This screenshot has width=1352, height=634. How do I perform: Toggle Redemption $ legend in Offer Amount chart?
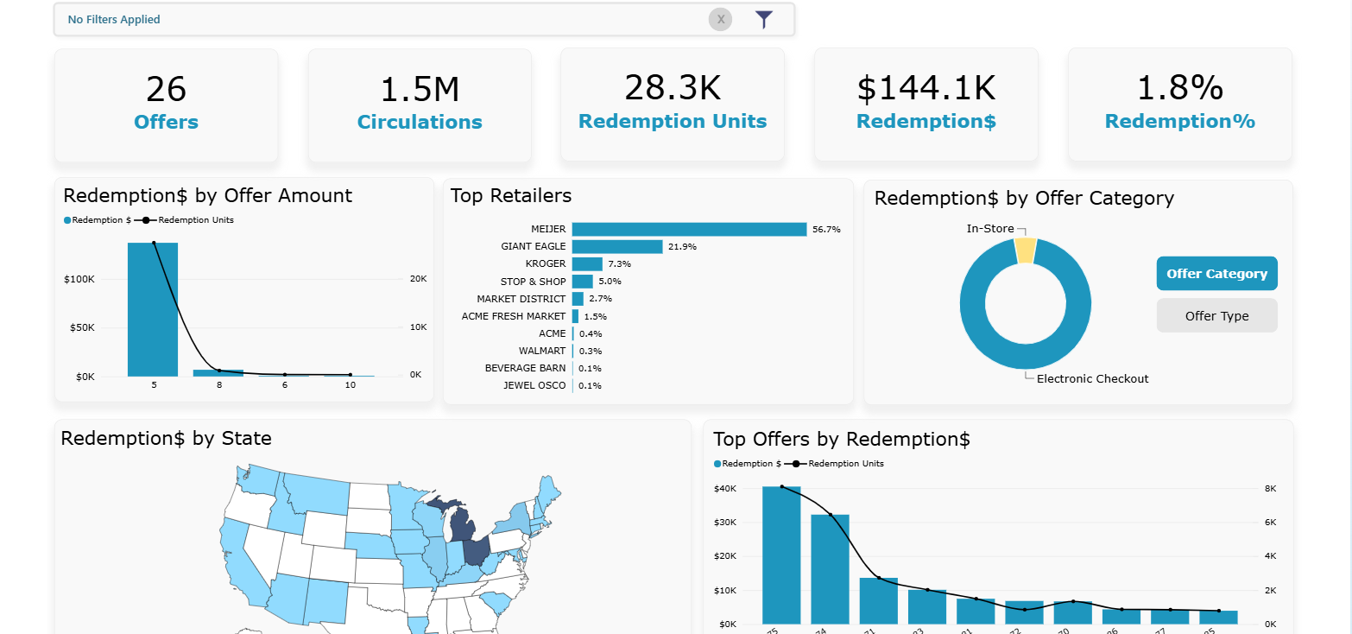(x=98, y=220)
